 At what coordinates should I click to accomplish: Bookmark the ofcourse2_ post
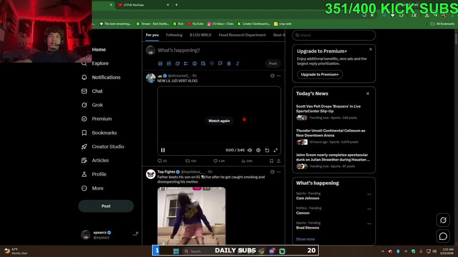point(271,161)
